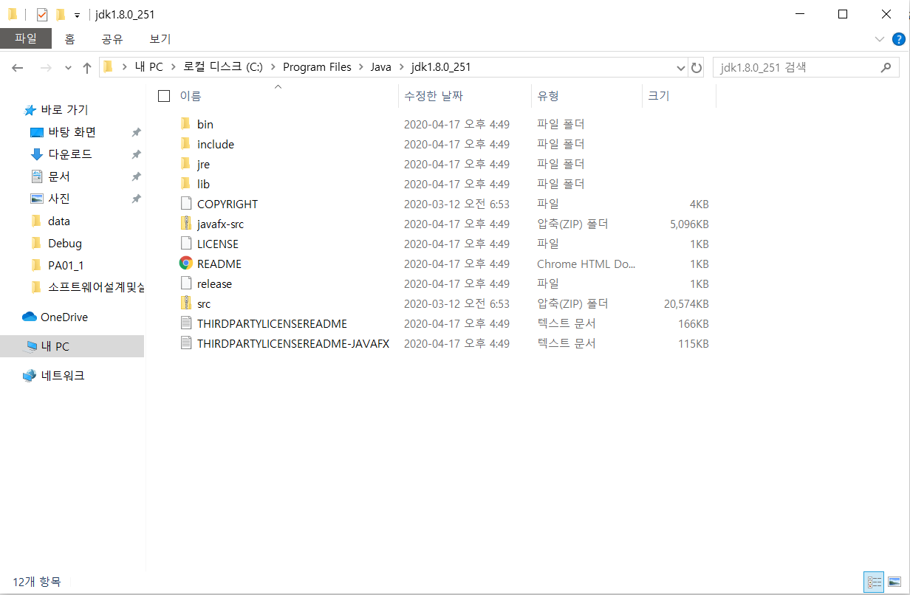This screenshot has height=595, width=910.
Task: Select 바로 가기 in the navigation pane
Action: pos(64,110)
